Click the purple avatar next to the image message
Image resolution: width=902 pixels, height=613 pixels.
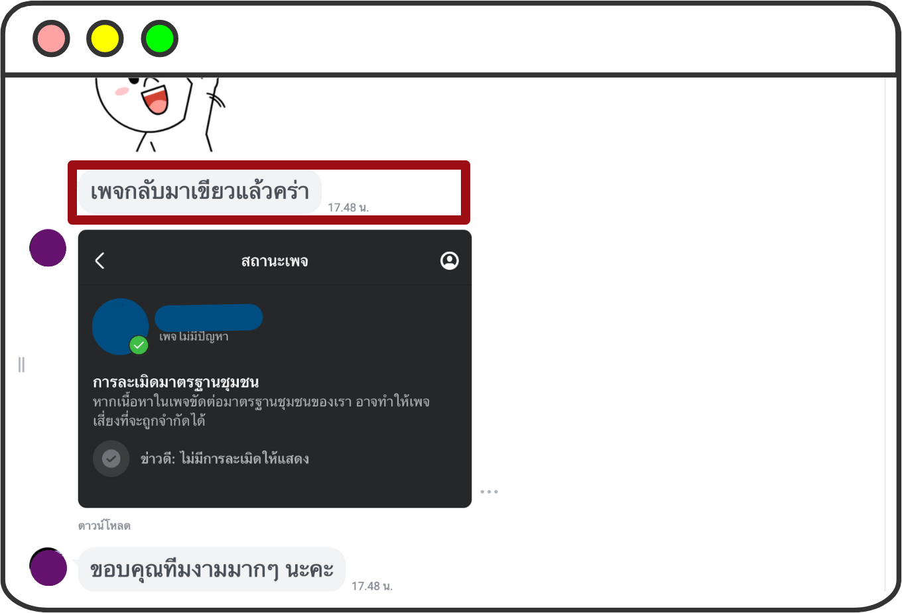coord(48,248)
